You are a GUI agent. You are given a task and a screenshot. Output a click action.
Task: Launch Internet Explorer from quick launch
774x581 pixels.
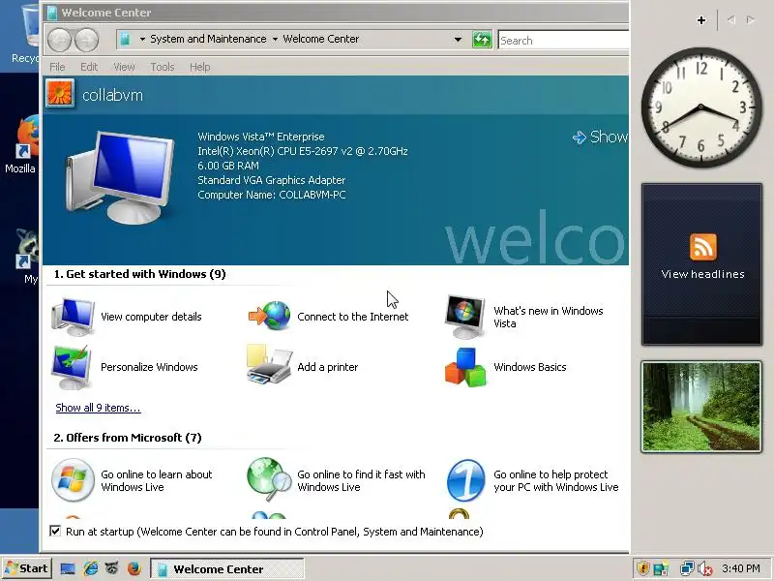pyautogui.click(x=90, y=568)
